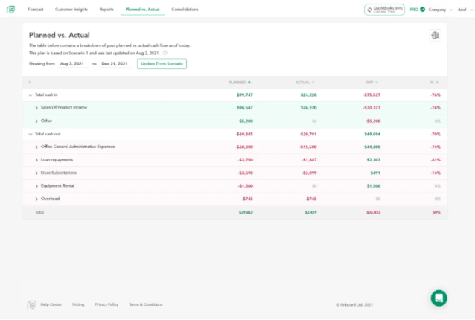This screenshot has height=320, width=475.
Task: Open the Privacy Policy link
Action: point(106,304)
